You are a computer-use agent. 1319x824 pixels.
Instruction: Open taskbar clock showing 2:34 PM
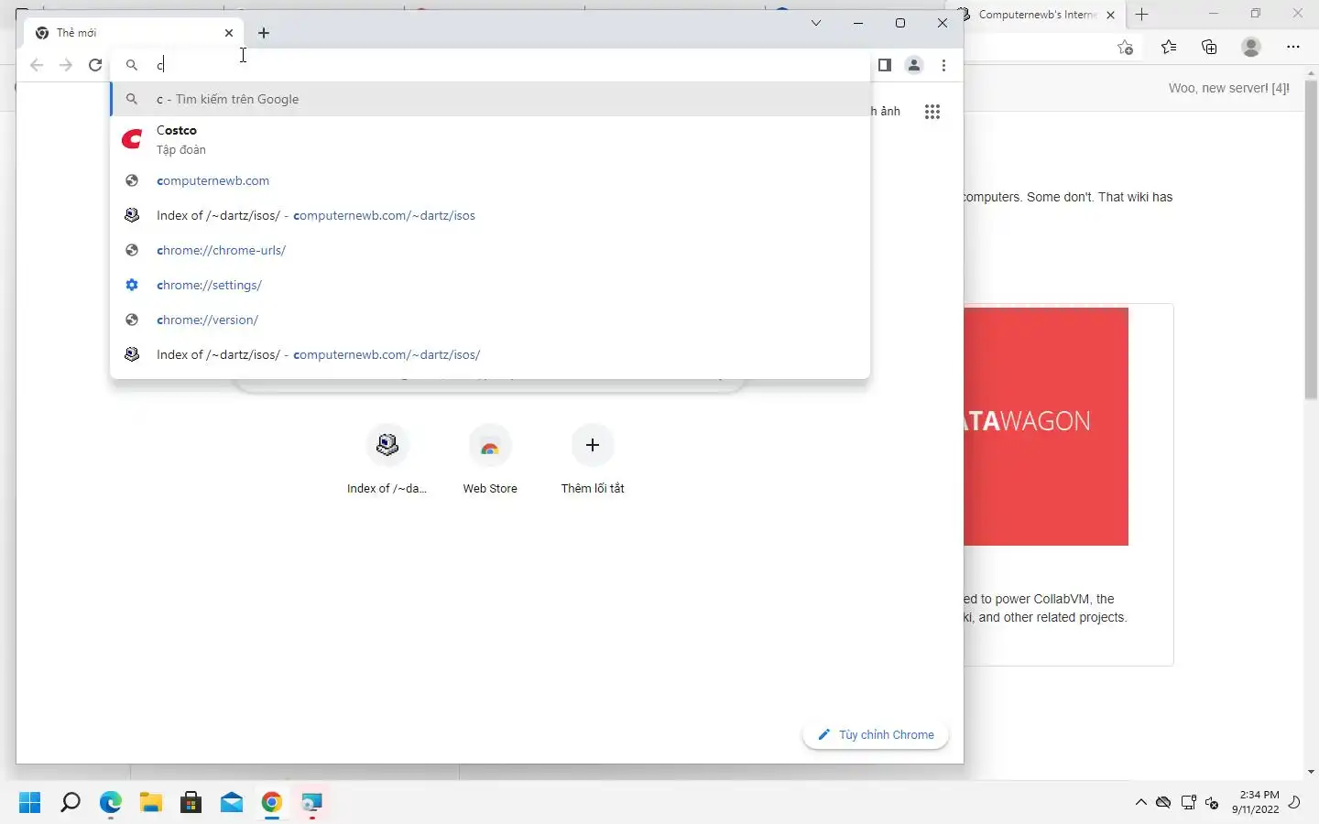(1256, 802)
